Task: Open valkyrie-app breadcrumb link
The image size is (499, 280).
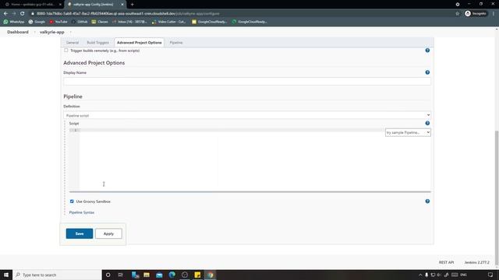Action: pos(52,32)
